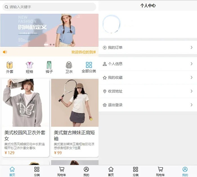Click the speaker icon in announcement bar
This screenshot has width=197, height=177.
point(5,52)
